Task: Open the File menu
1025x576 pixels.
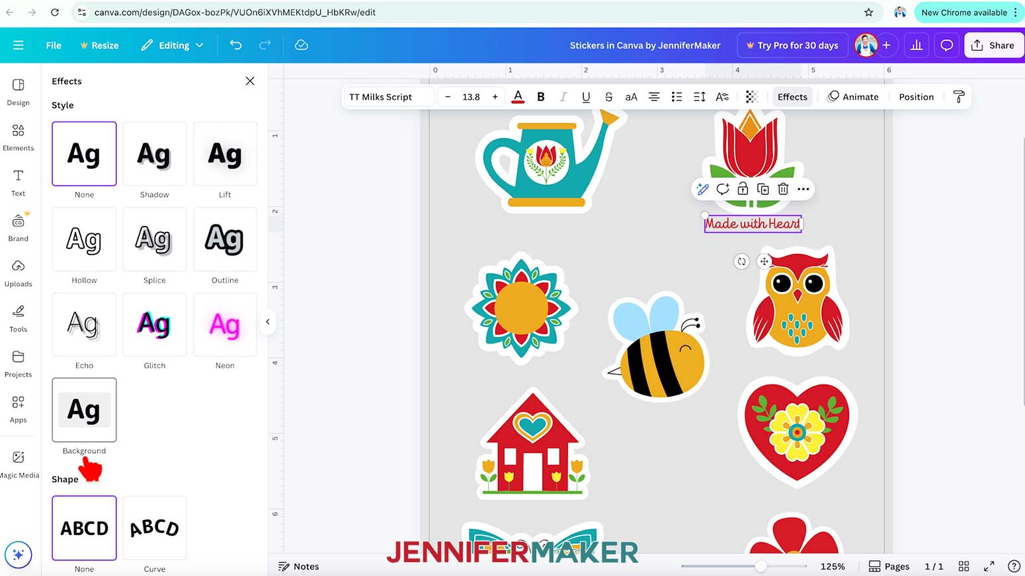Action: click(54, 45)
